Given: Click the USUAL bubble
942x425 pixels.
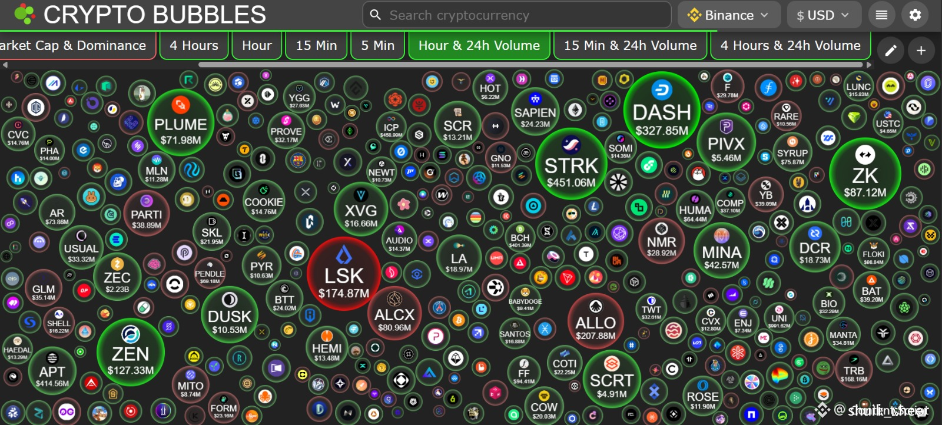Looking at the screenshot, I should coord(81,247).
